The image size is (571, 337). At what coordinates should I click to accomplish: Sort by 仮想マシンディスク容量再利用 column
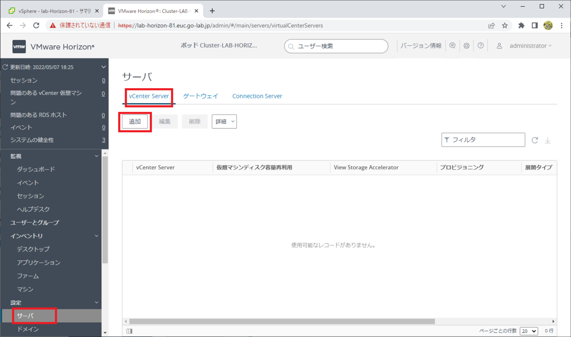pos(254,167)
